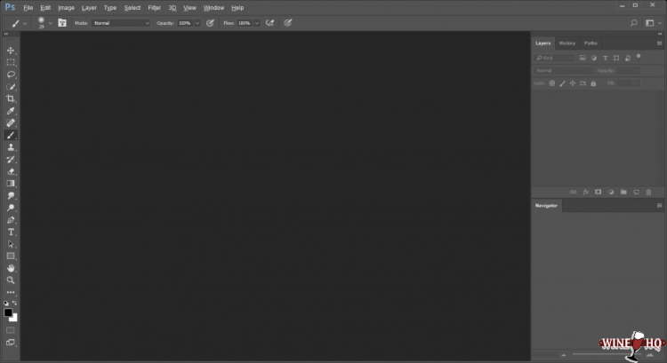
Task: Click the Flow value field
Action: [245, 23]
